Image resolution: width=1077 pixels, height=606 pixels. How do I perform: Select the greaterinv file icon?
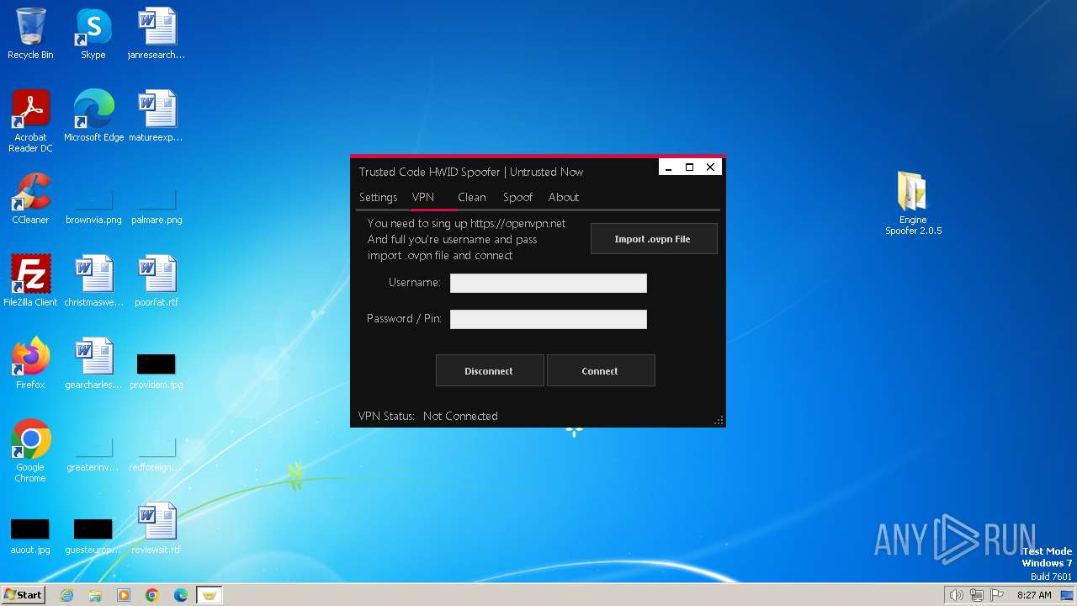[x=93, y=454]
